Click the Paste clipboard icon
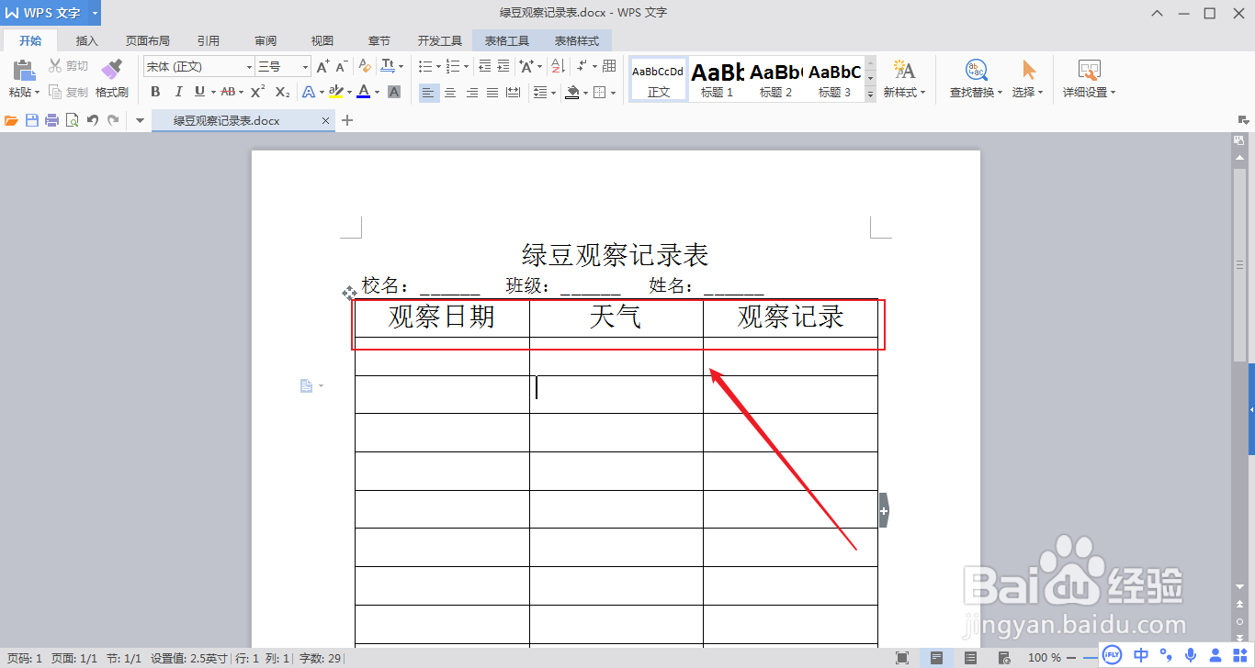The height and width of the screenshot is (668, 1255). [x=23, y=71]
